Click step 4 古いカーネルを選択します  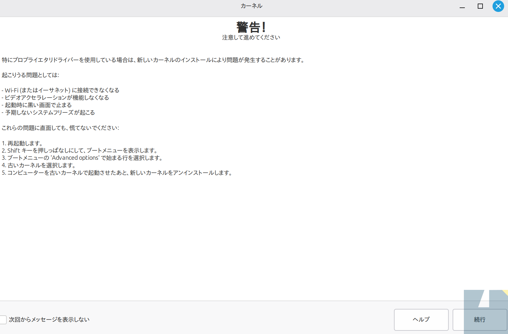click(x=39, y=165)
